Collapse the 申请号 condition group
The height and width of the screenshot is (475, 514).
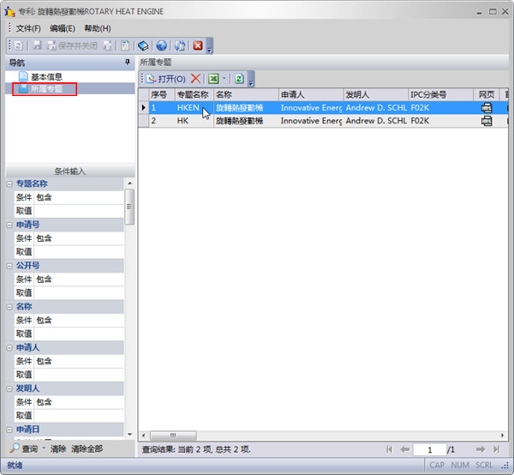[9, 225]
